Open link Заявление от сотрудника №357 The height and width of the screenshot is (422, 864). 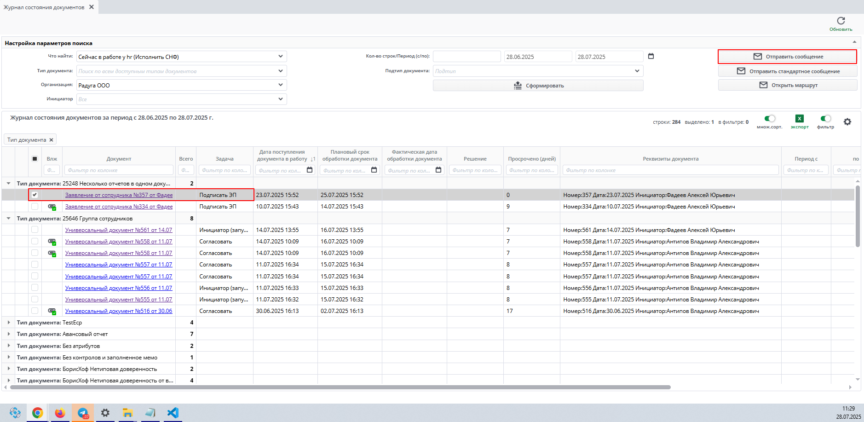pos(119,195)
